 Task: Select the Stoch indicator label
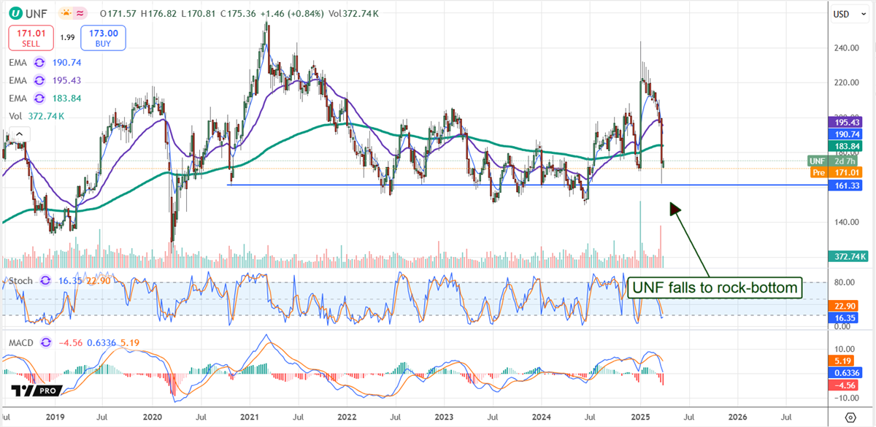[20, 280]
